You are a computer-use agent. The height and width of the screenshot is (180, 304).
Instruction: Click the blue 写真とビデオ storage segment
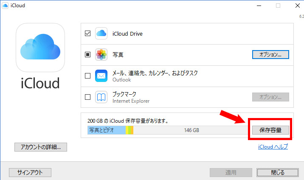[x=107, y=130]
